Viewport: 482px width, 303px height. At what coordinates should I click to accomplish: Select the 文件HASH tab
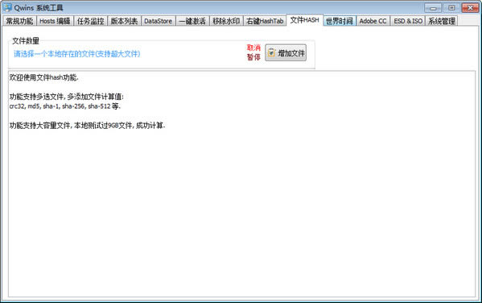click(x=305, y=20)
